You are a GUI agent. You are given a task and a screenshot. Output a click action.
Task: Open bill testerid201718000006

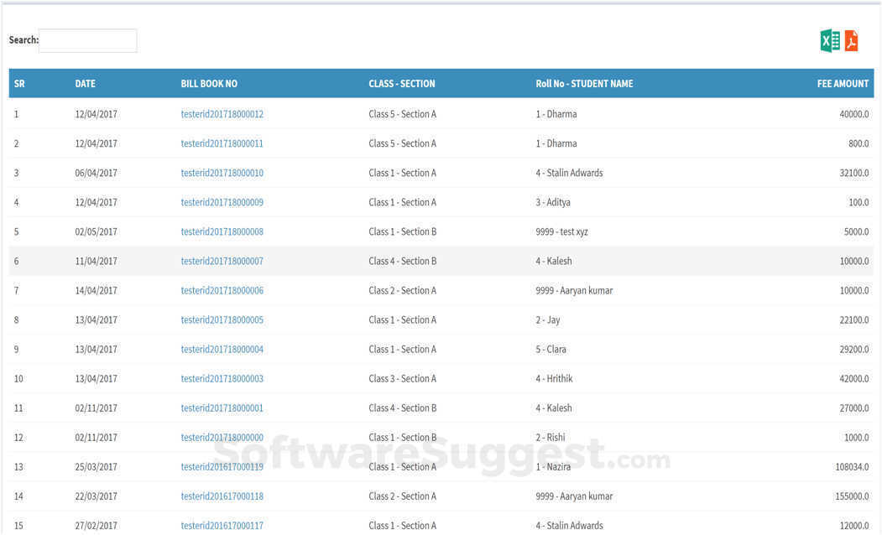point(222,290)
